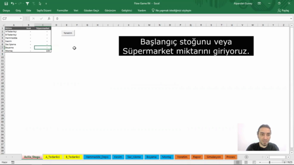Select column header C
The image size is (294, 165).
(x=43, y=25)
